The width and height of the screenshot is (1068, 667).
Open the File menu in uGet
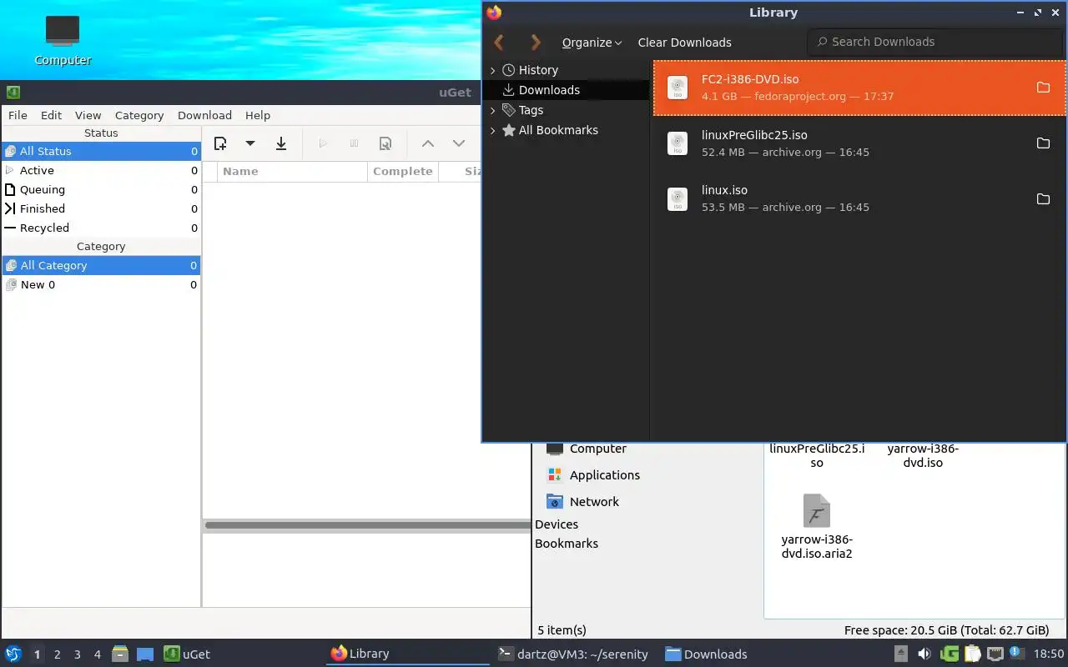tap(18, 115)
